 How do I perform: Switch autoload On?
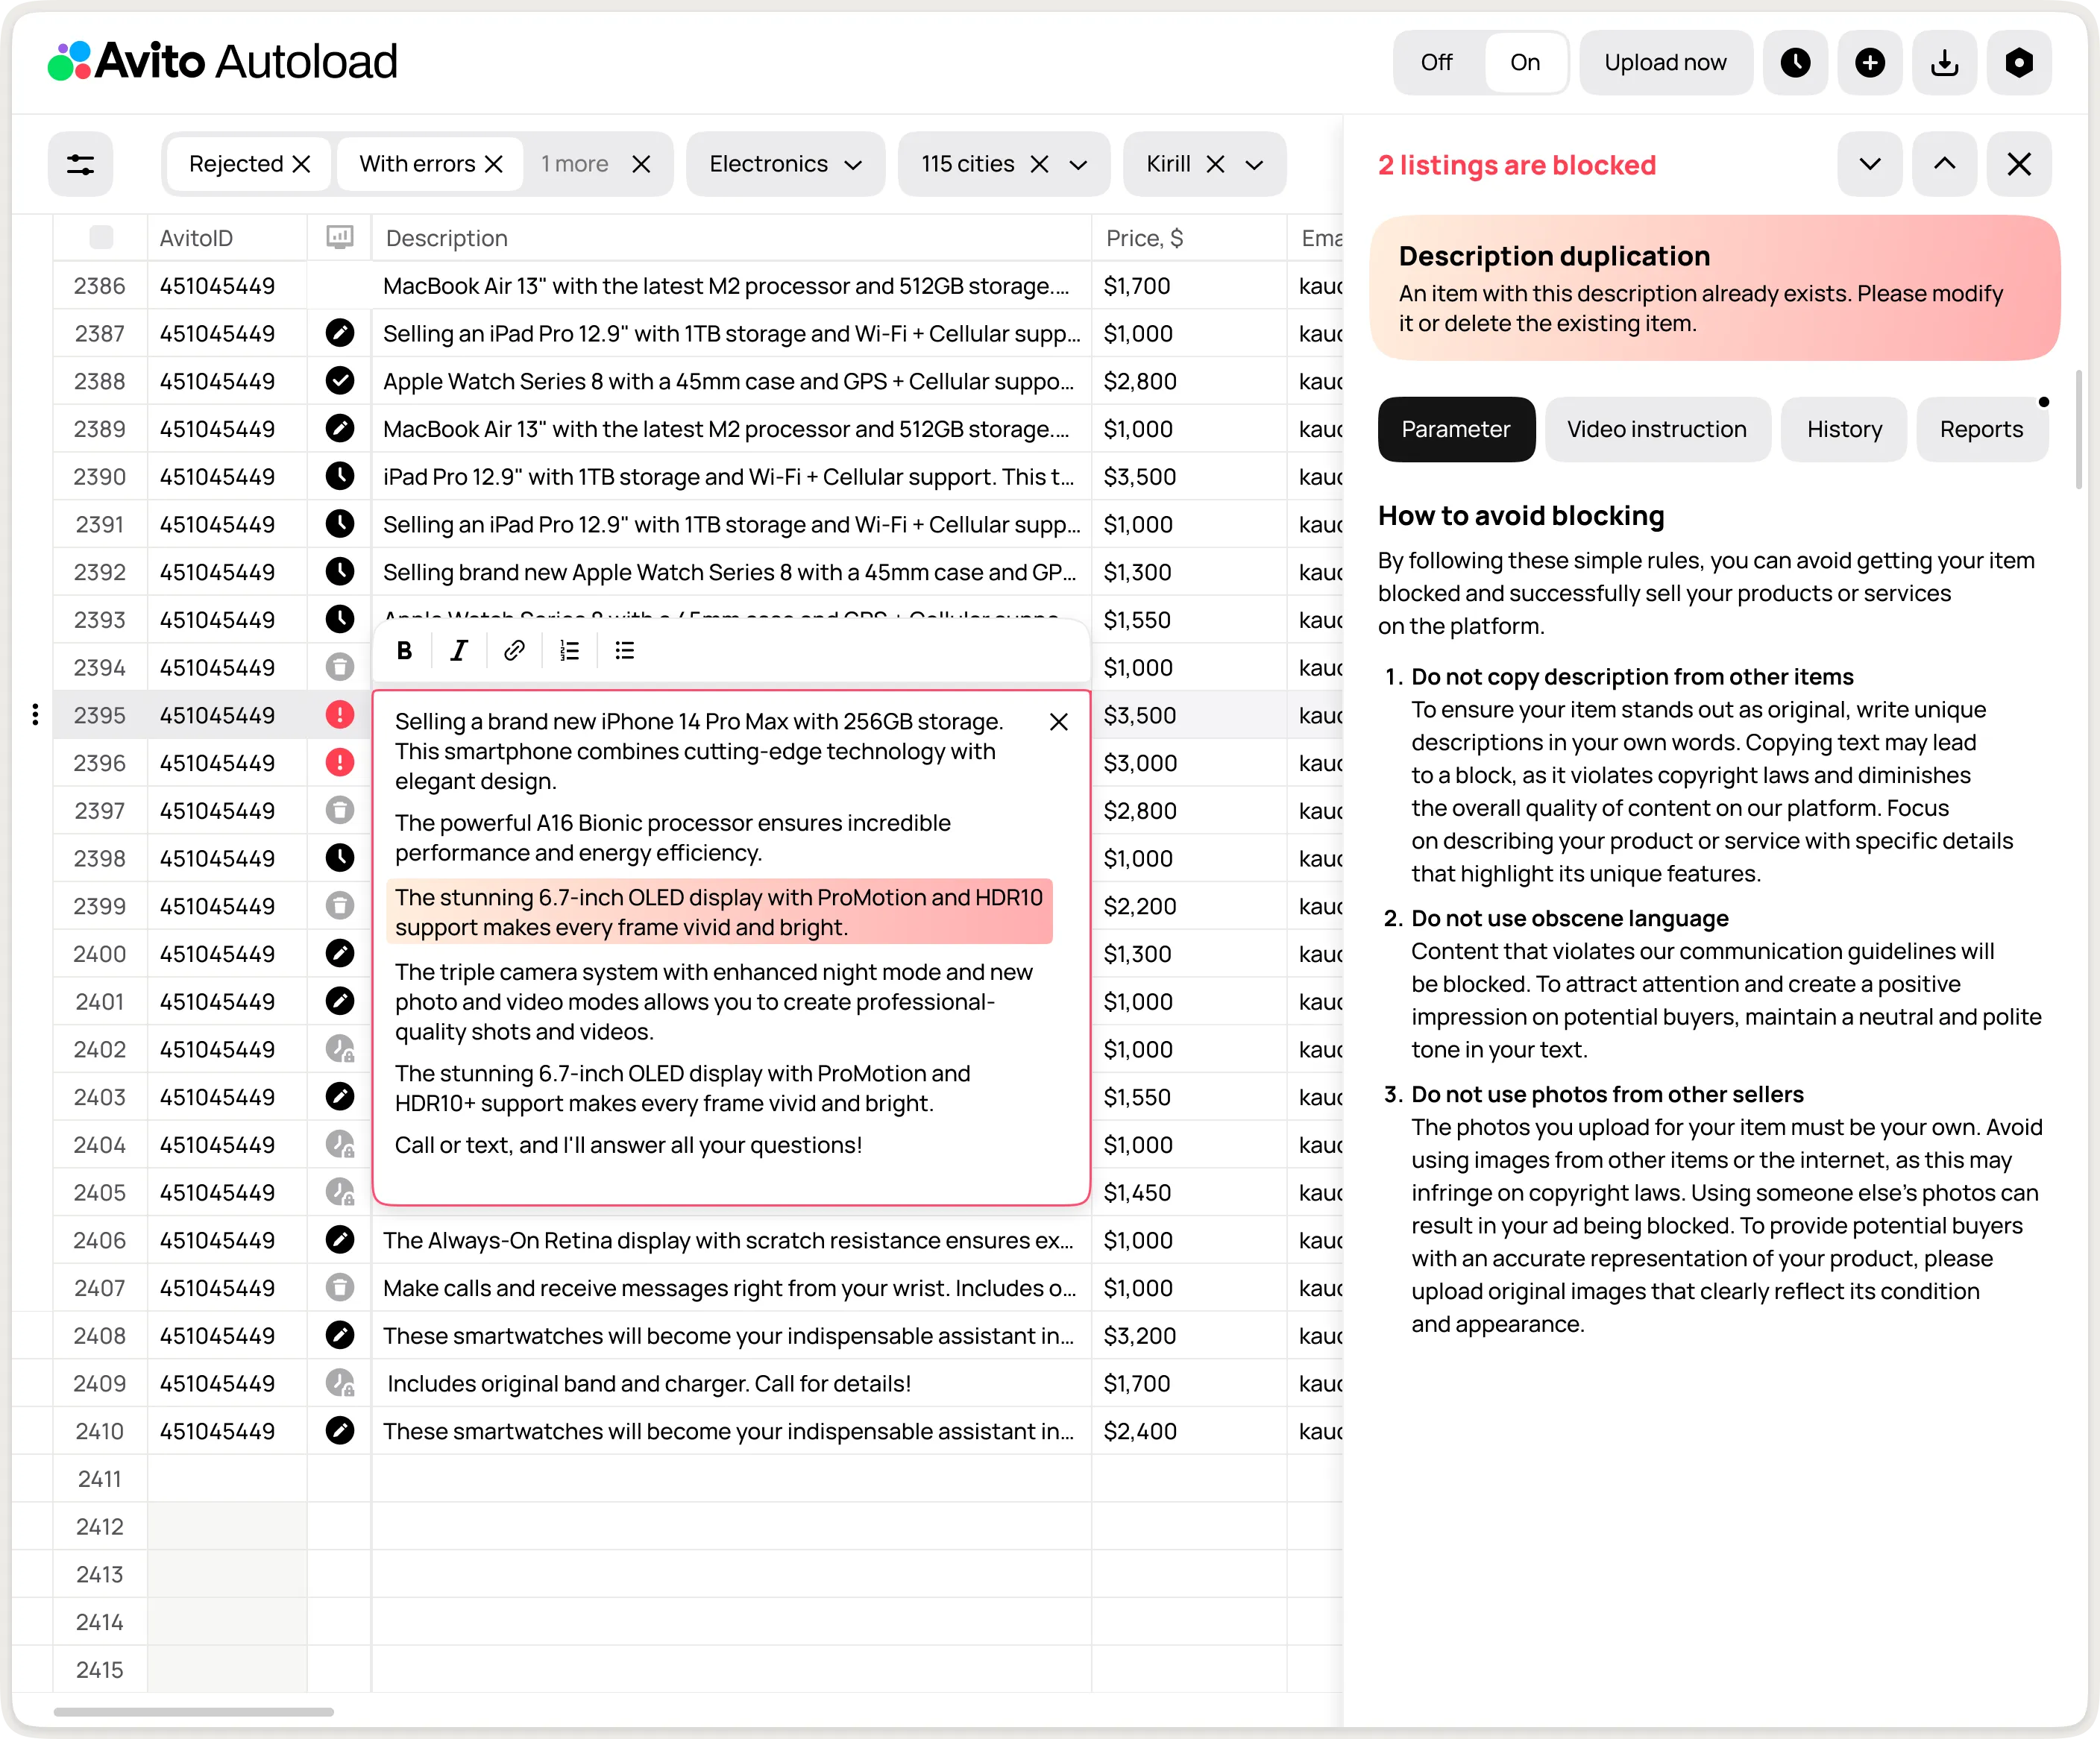click(x=1525, y=62)
